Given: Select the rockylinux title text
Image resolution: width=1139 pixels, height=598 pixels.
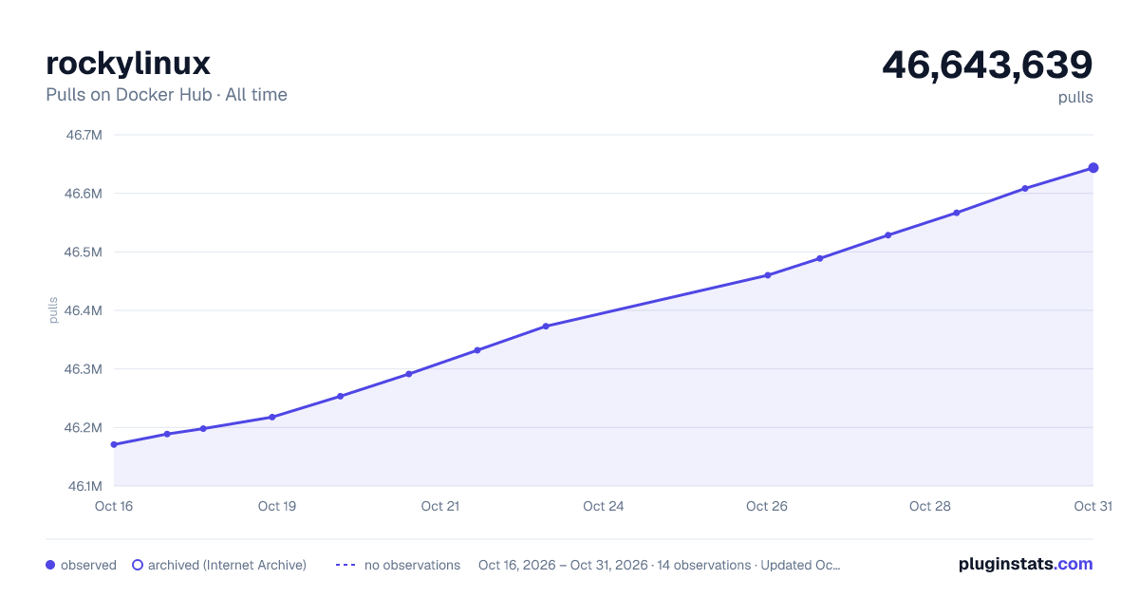Looking at the screenshot, I should pos(128,64).
